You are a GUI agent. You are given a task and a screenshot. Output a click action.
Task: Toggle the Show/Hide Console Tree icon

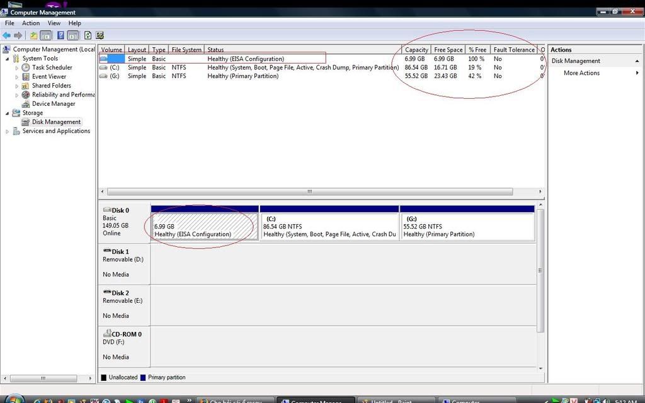click(46, 36)
